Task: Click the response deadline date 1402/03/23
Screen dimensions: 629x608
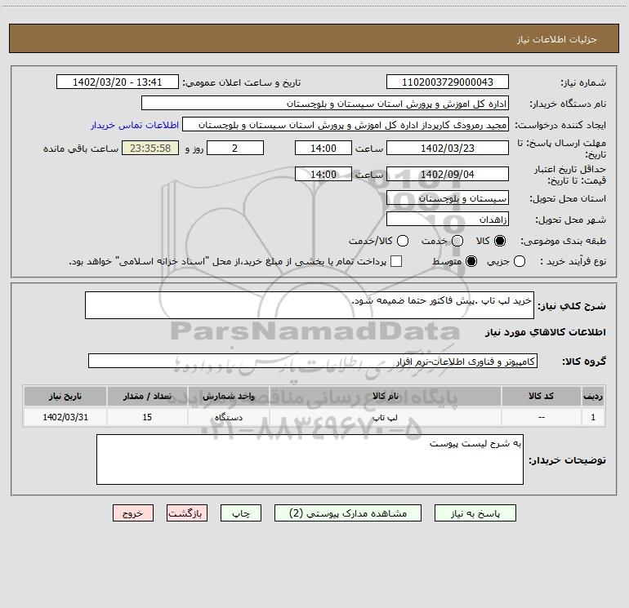Action: (x=448, y=148)
